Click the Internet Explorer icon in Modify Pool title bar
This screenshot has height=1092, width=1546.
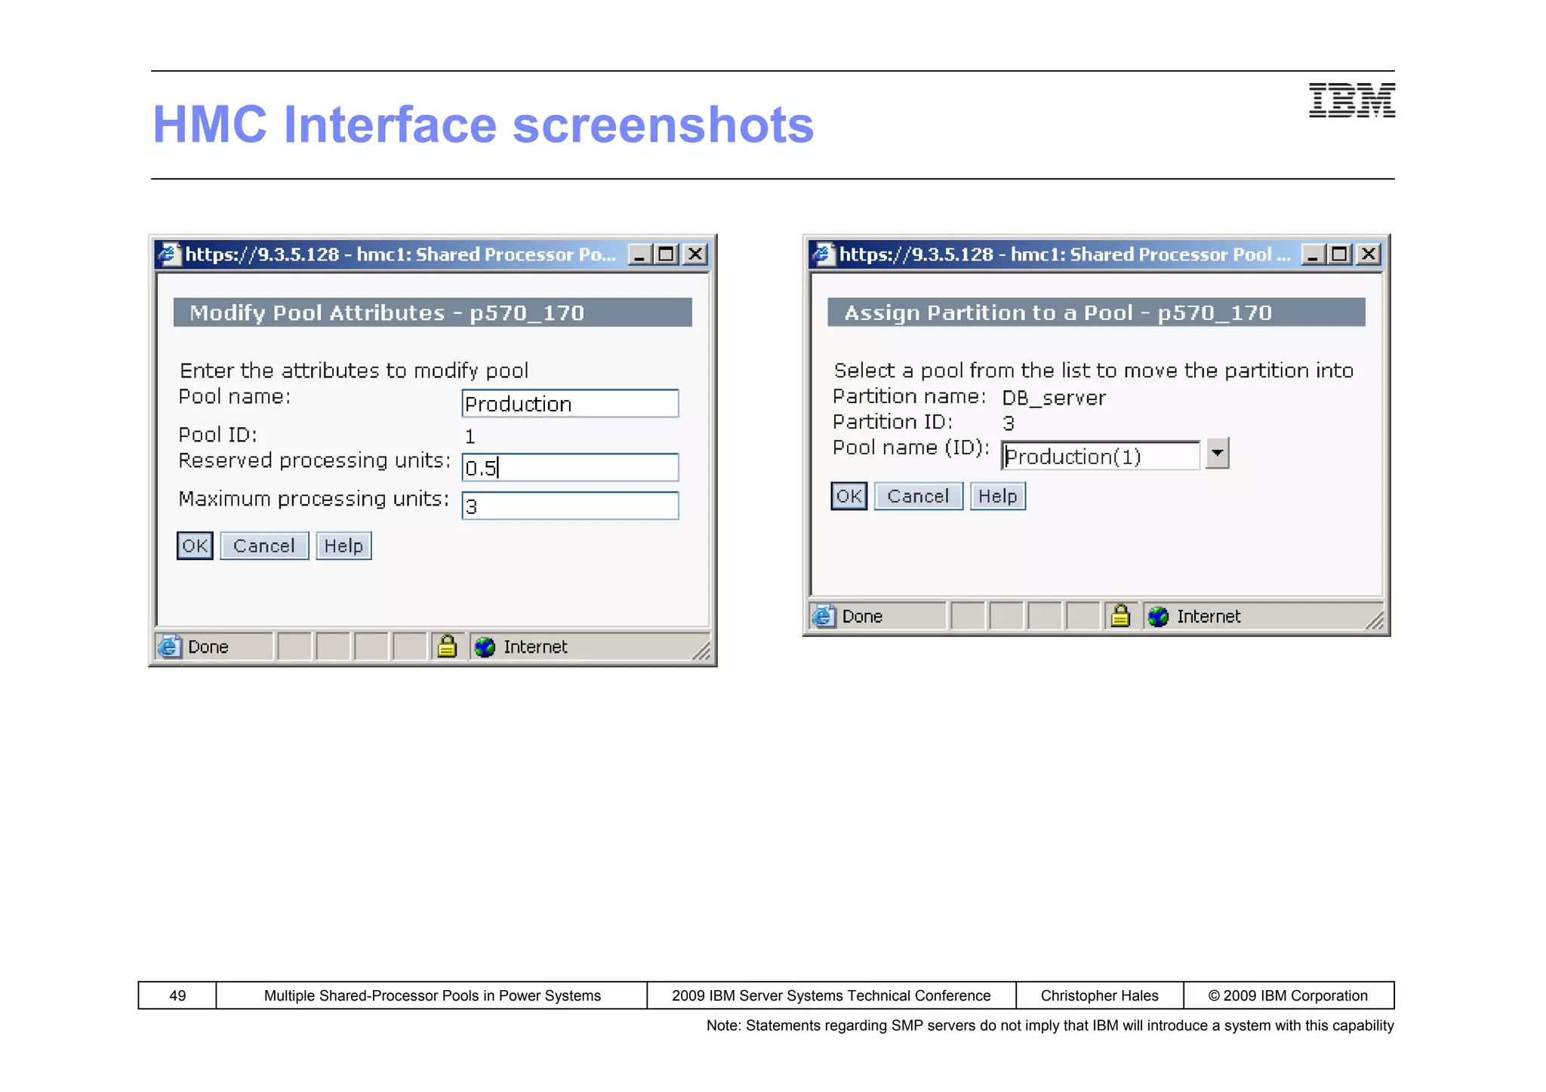click(x=169, y=254)
